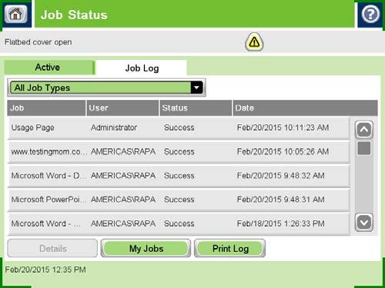Click the scroll up arrow button
The image size is (385, 288).
pyautogui.click(x=364, y=130)
